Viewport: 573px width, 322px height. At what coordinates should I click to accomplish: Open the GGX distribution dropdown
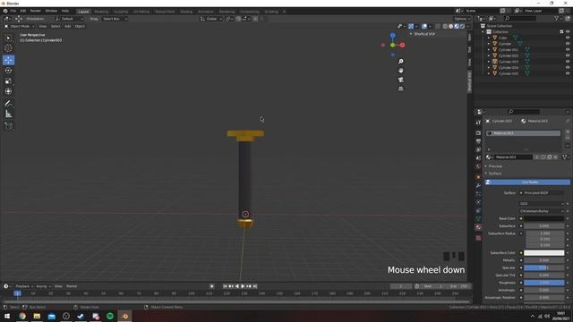coord(542,204)
